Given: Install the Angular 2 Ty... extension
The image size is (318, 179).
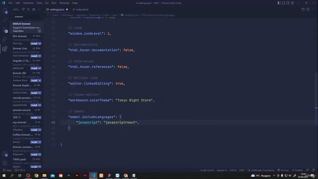Looking at the screenshot, I should point(34,68).
